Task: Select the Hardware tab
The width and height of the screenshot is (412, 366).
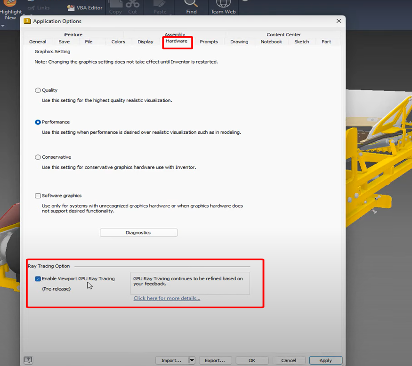Action: click(x=177, y=41)
